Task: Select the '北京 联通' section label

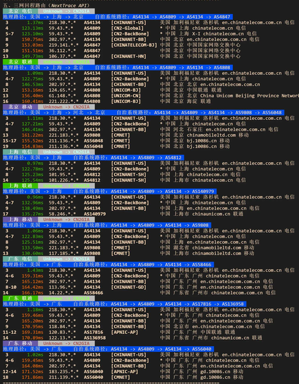Action: coord(20,62)
